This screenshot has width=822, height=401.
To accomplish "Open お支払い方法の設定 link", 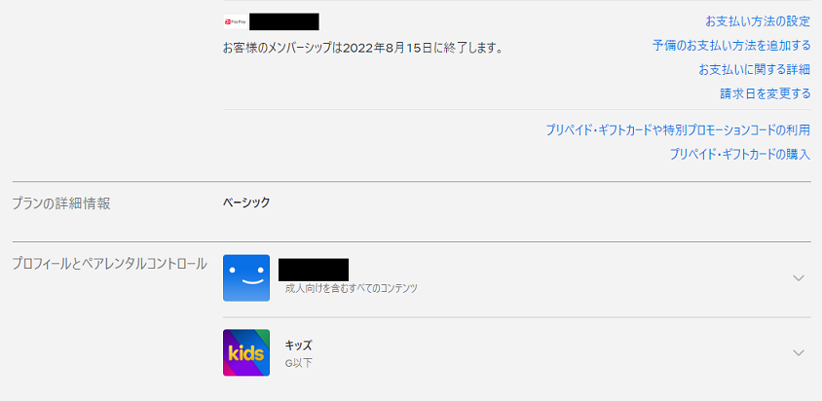I will click(758, 20).
